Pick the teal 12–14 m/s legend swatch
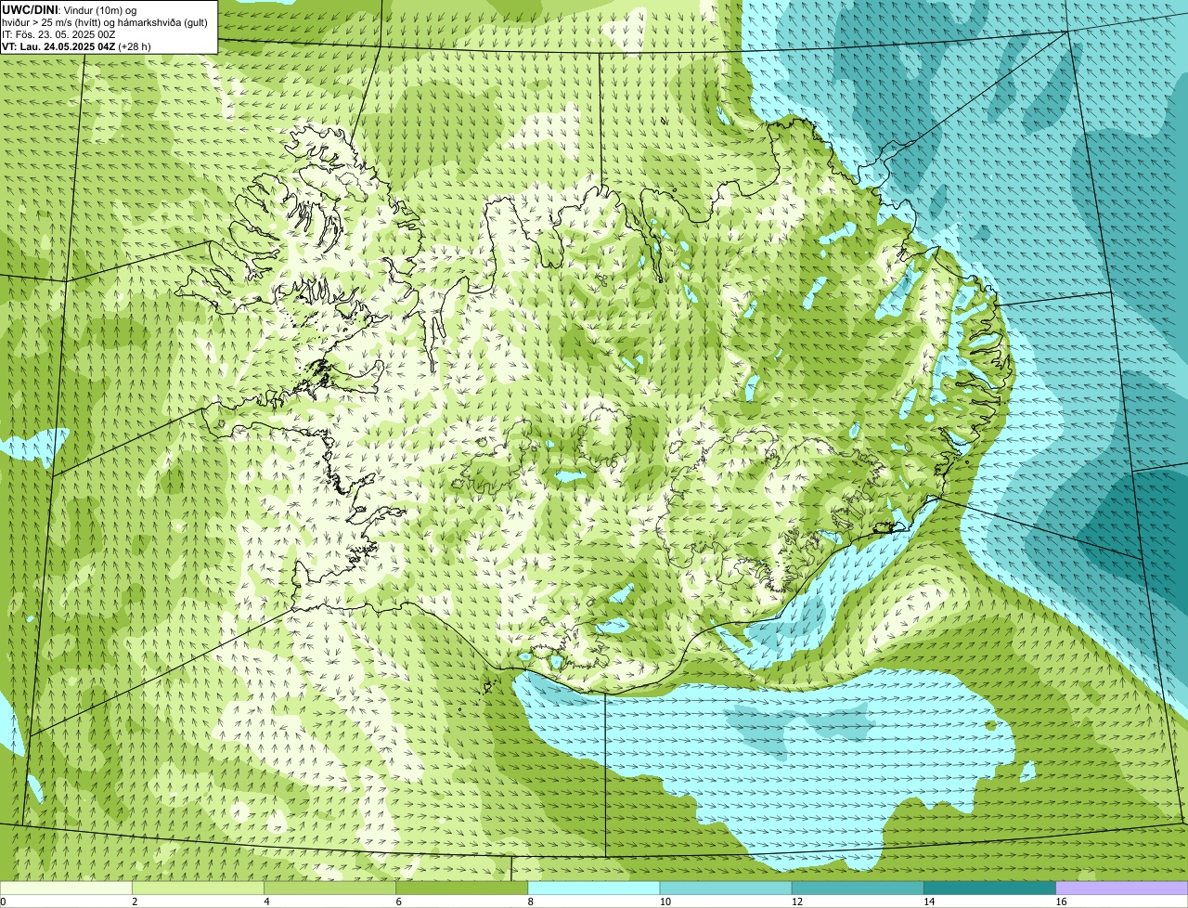The height and width of the screenshot is (908, 1188). click(x=858, y=889)
